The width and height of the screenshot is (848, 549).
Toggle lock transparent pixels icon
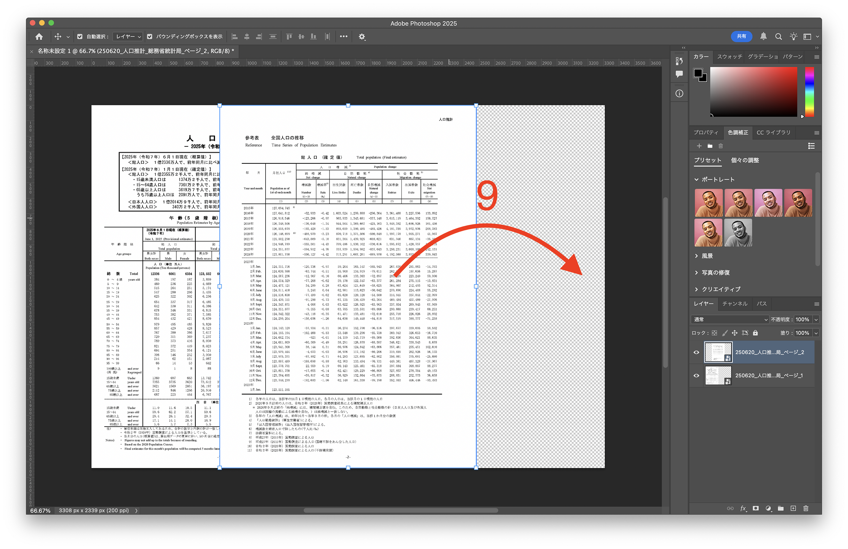[x=714, y=333]
